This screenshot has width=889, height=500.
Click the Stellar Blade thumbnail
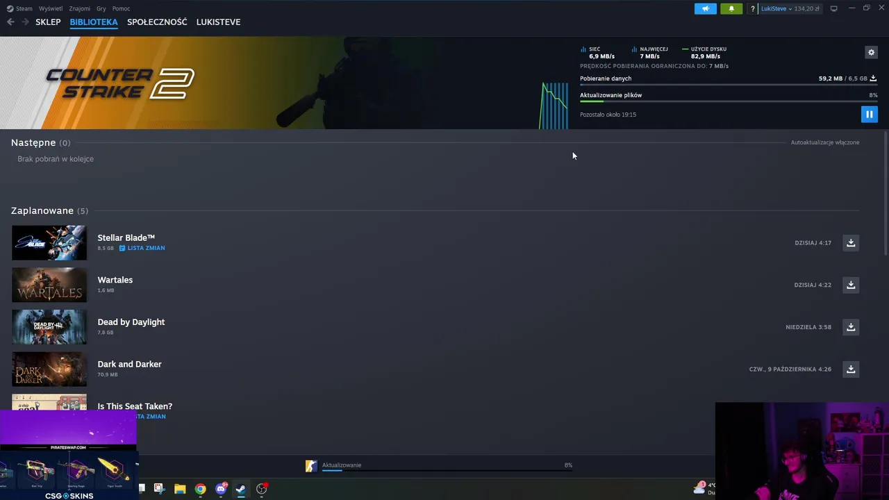click(49, 242)
